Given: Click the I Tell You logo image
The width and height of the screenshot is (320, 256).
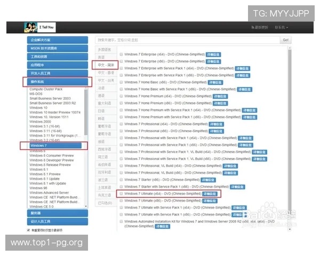Looking at the screenshot, I should pyautogui.click(x=40, y=27).
